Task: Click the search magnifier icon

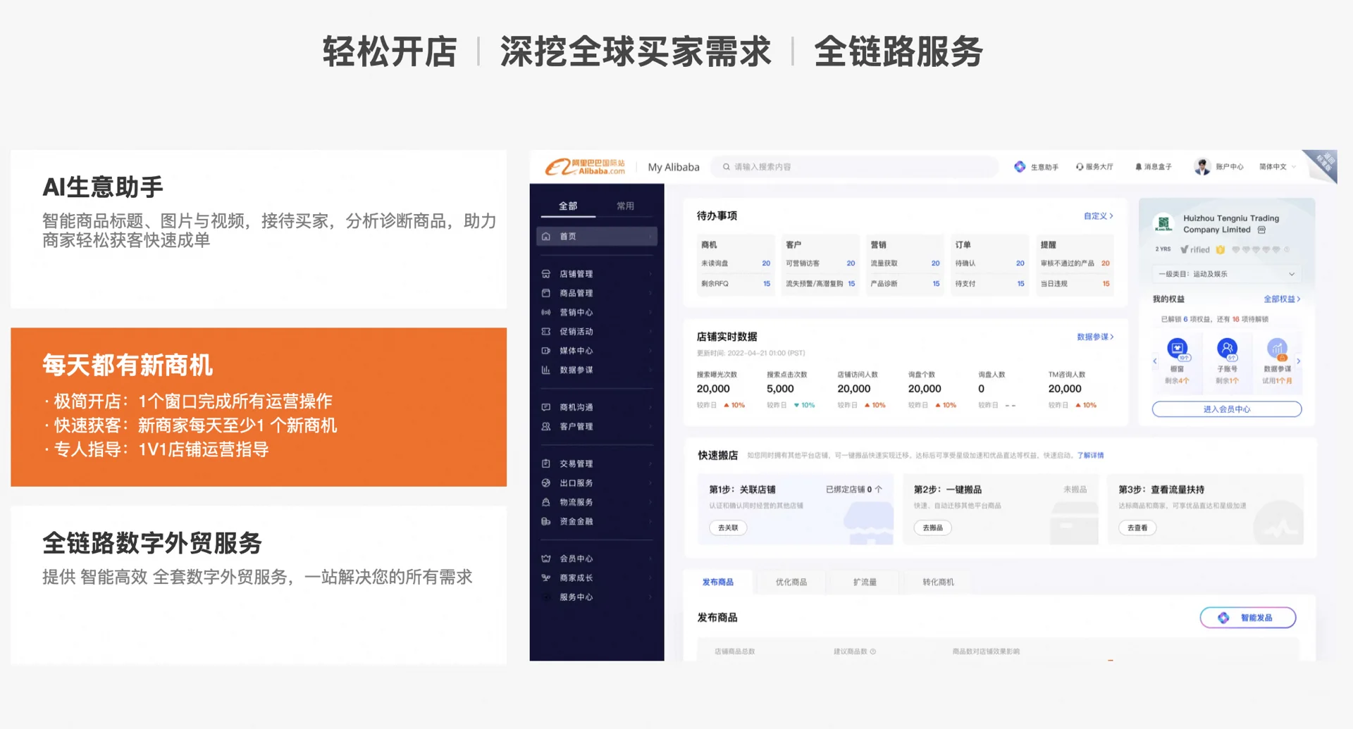Action: (727, 167)
